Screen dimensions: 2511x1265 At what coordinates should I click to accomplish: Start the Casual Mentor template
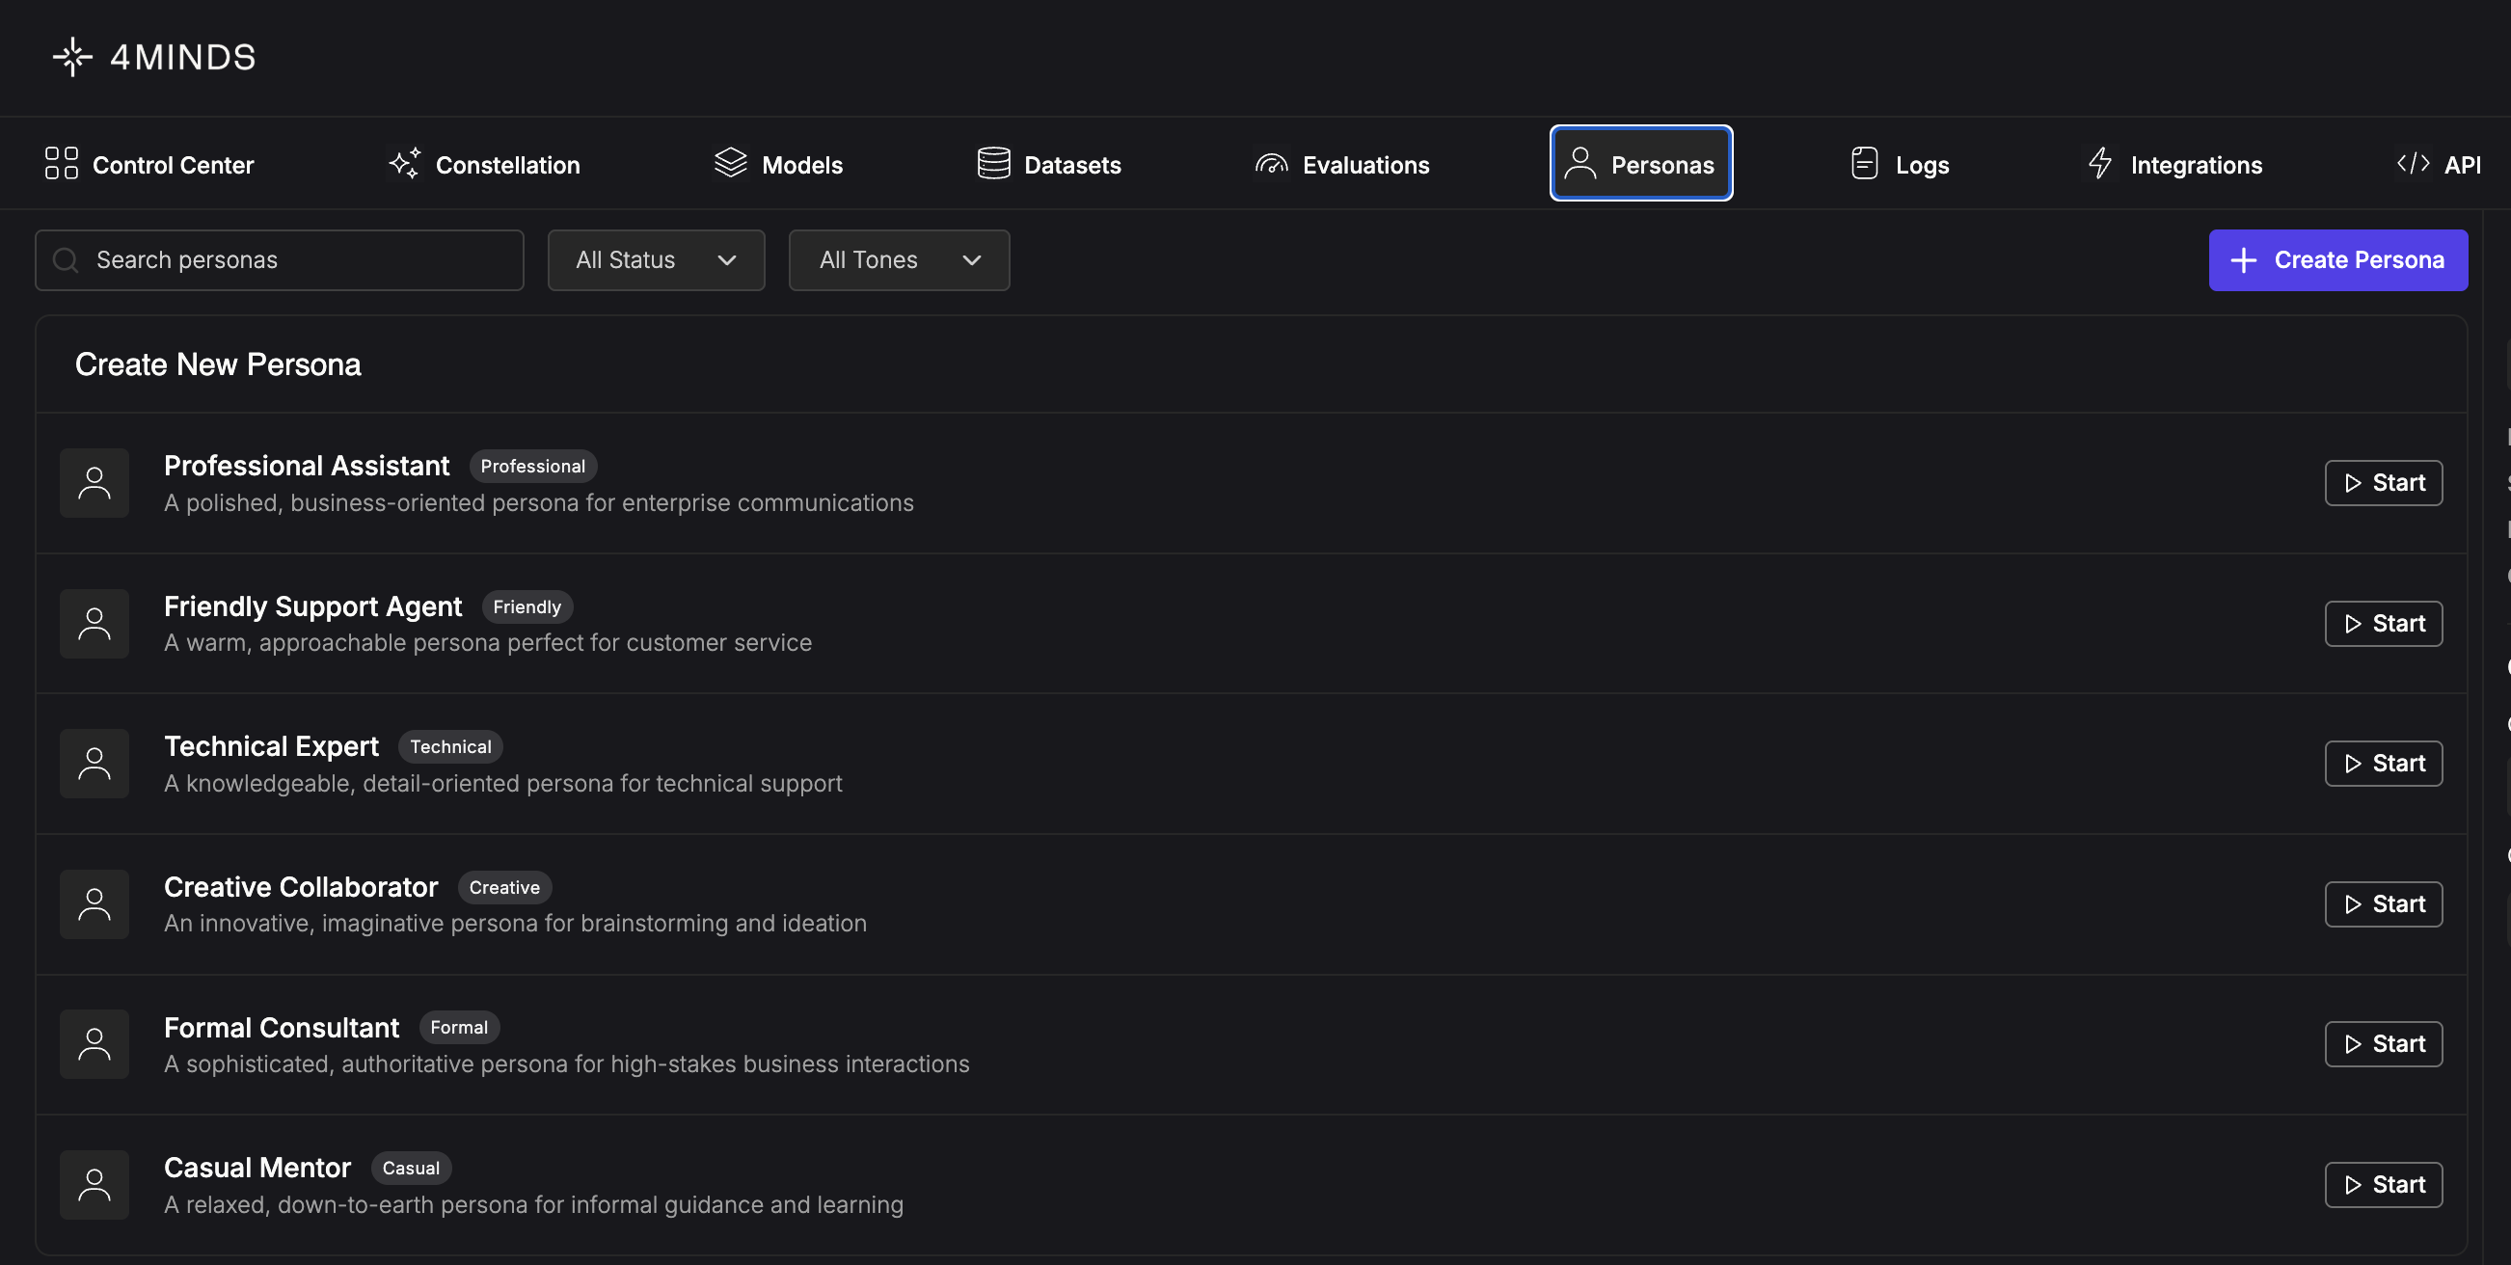2383,1184
